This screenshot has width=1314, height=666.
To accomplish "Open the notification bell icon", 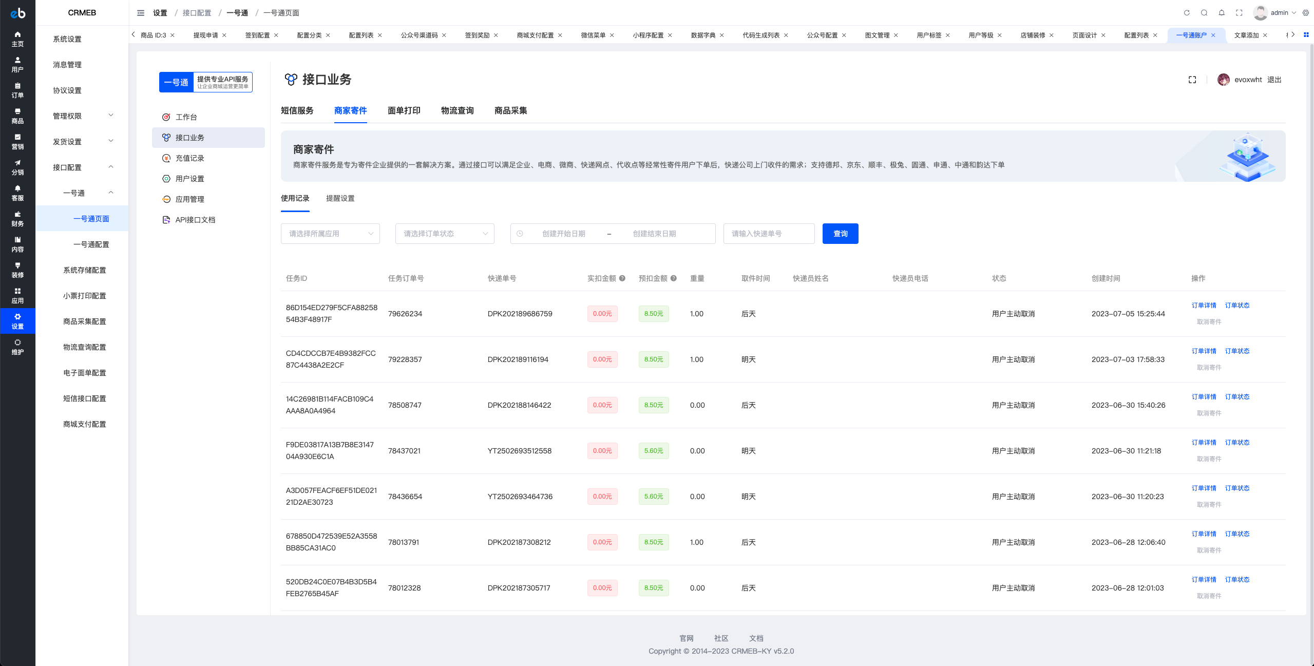I will coord(1222,13).
